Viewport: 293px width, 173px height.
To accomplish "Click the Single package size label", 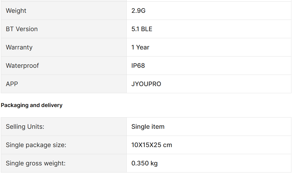I will 36,145.
